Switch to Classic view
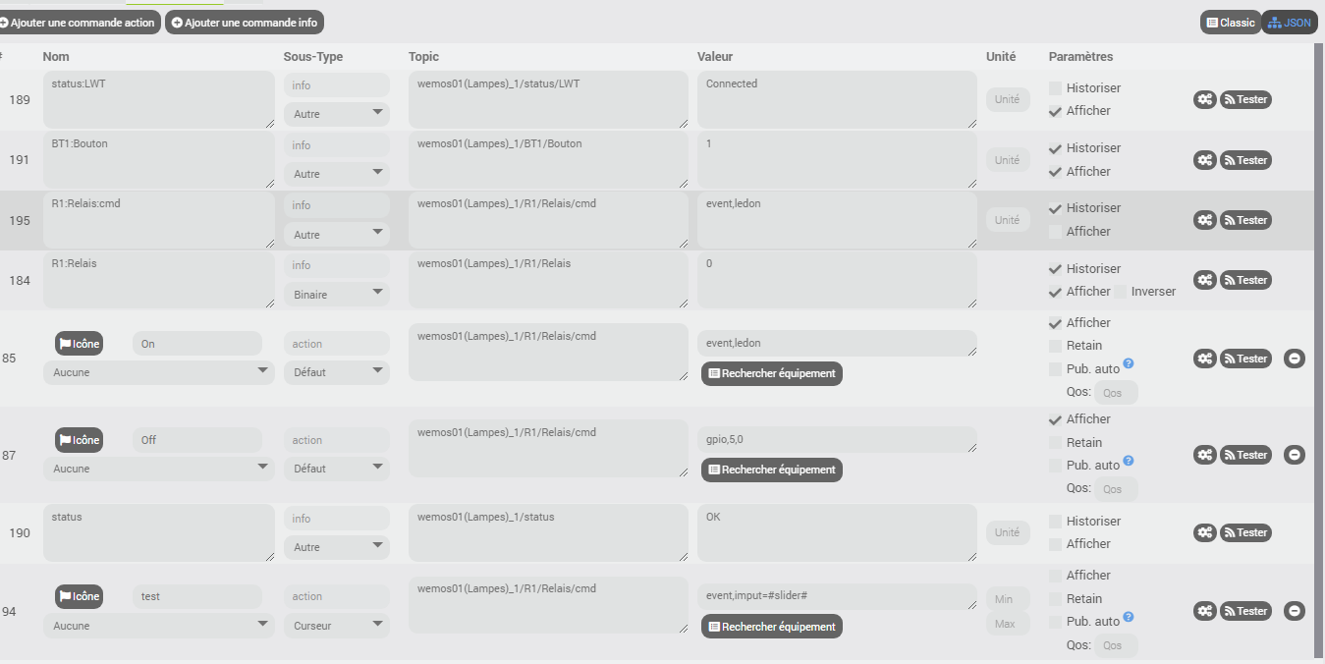 click(1231, 23)
